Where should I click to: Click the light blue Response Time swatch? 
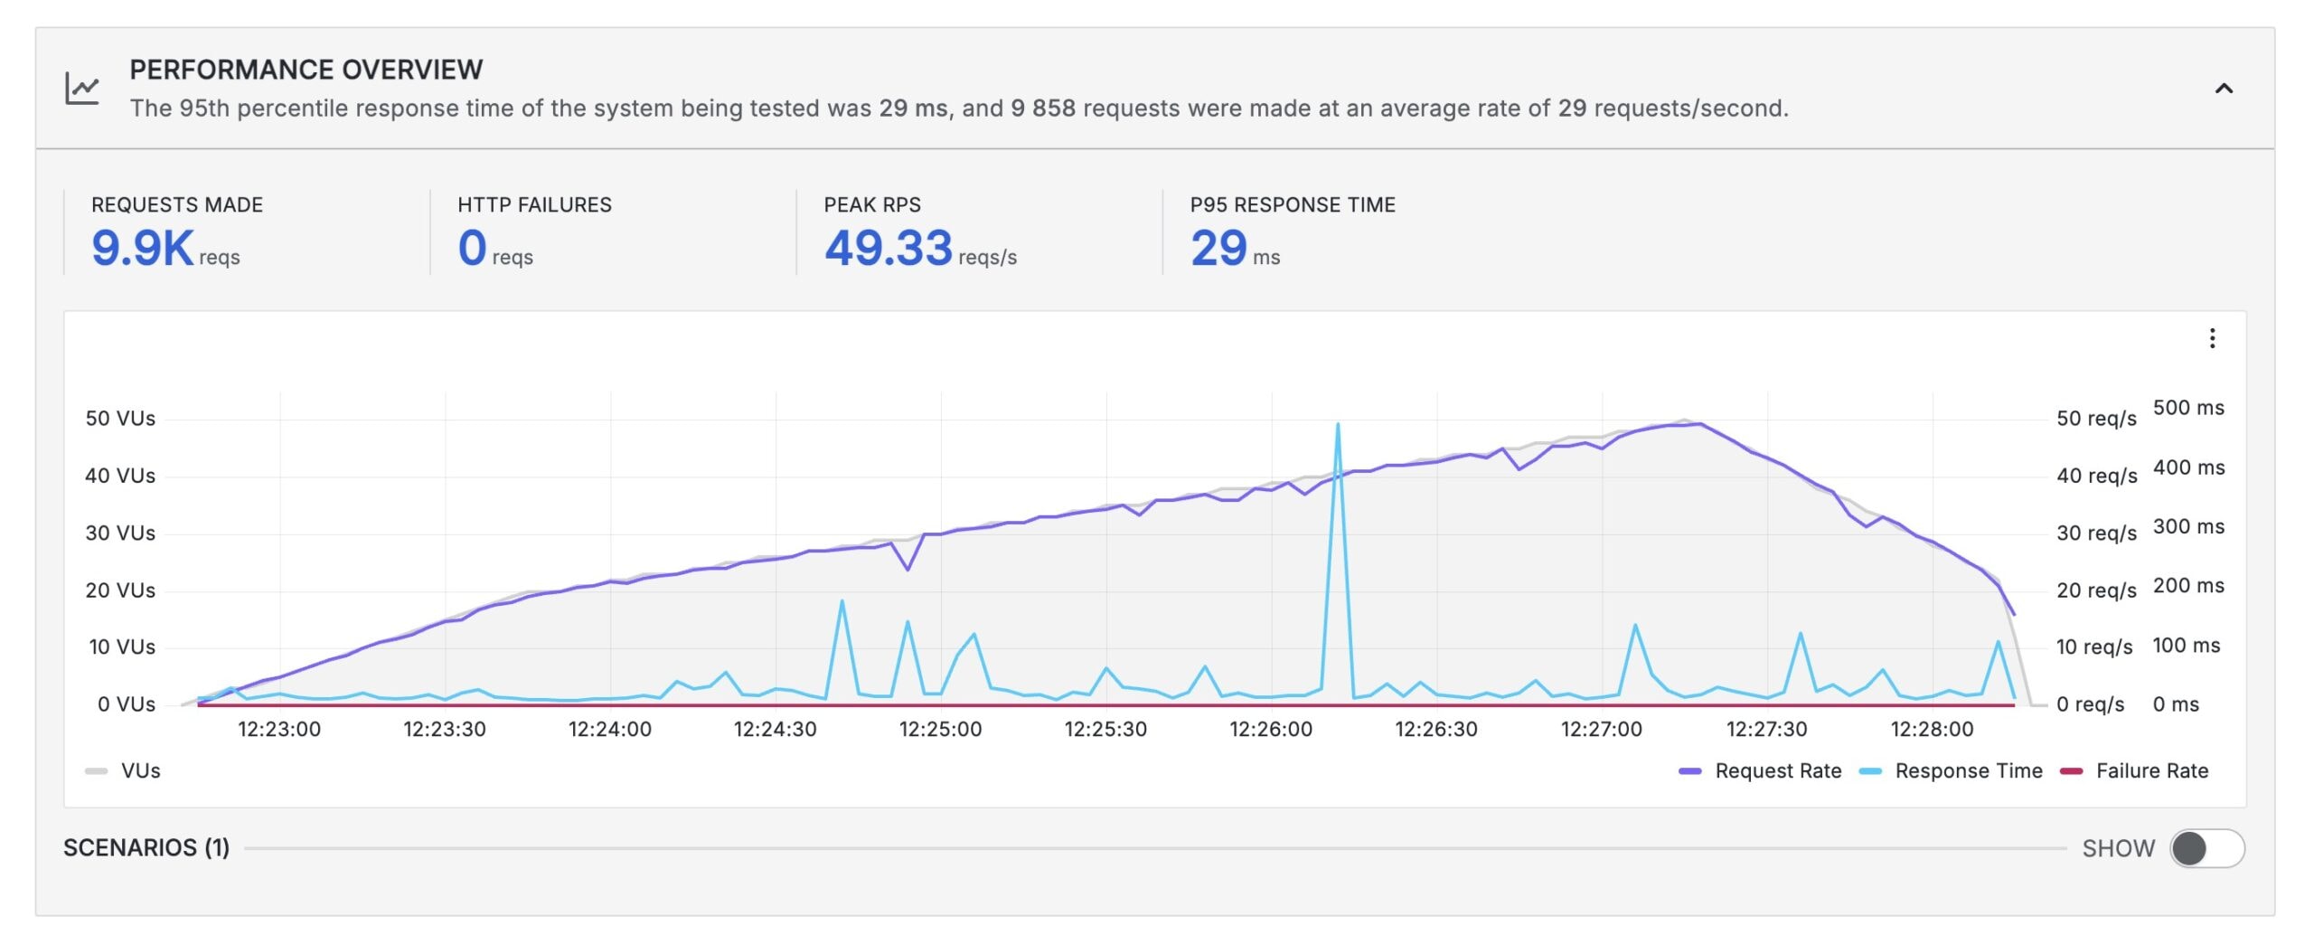1870,771
